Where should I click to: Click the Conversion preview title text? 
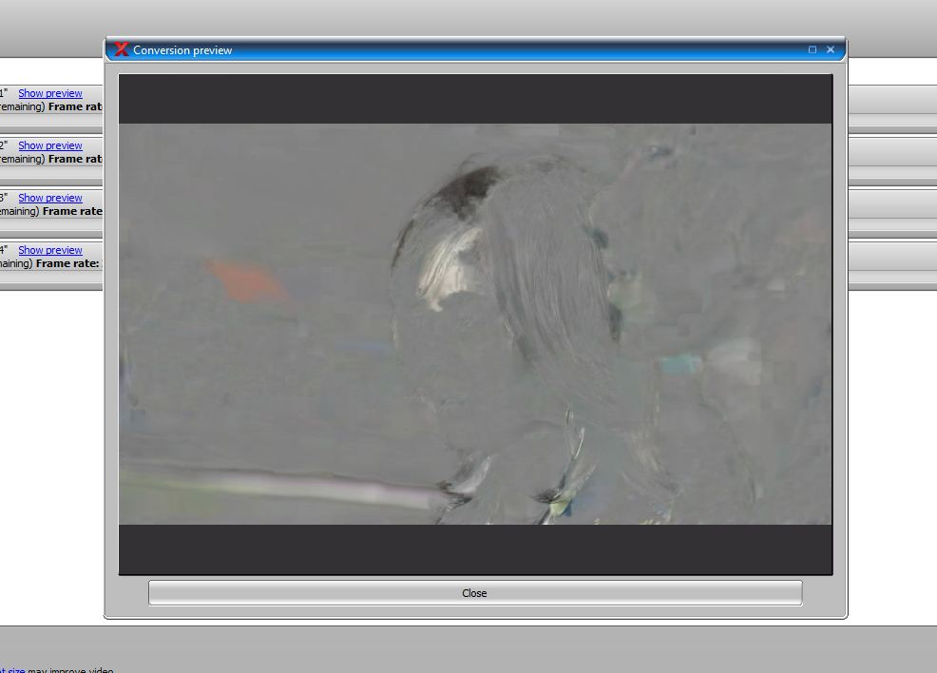182,50
